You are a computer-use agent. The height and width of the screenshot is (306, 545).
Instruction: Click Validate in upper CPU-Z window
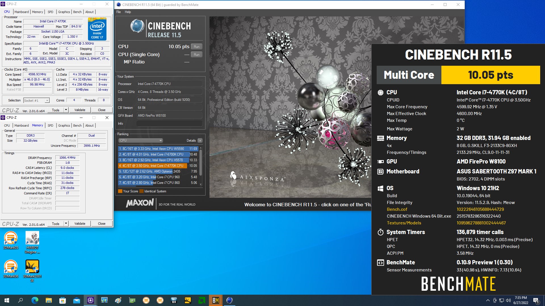click(80, 110)
